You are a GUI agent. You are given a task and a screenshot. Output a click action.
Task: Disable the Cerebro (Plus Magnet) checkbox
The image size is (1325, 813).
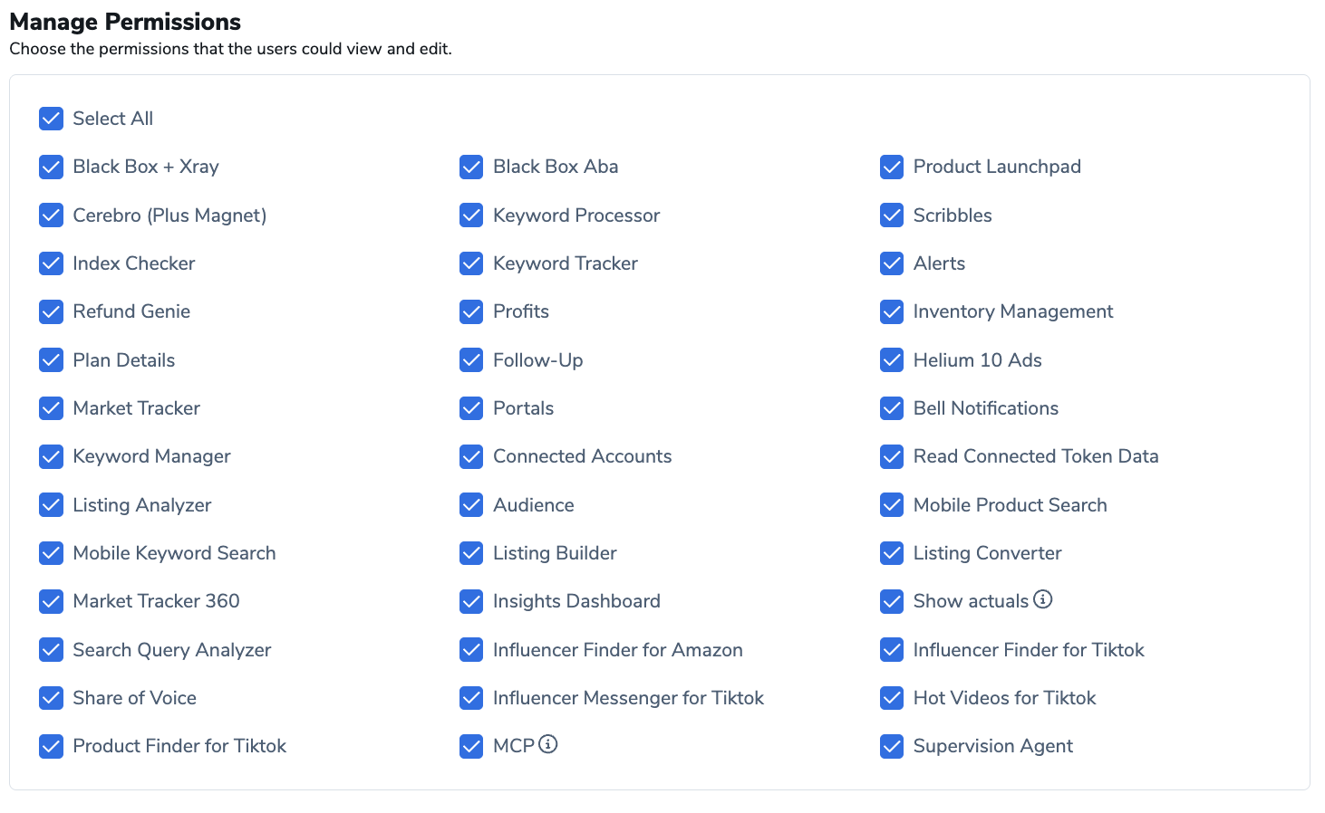tap(52, 215)
